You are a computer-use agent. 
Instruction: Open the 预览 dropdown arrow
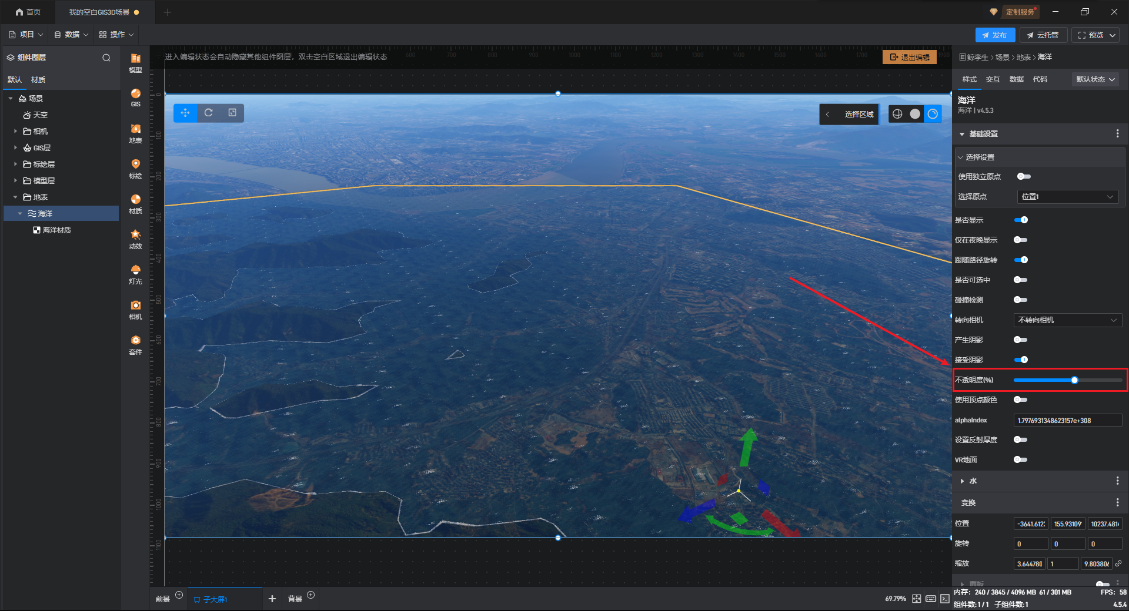point(1113,35)
